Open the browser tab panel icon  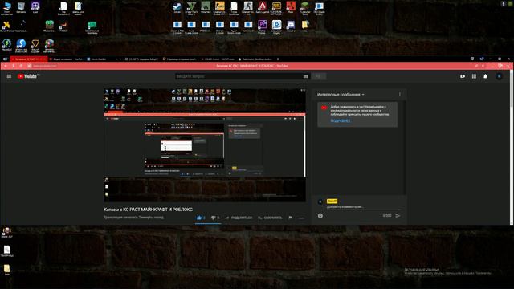pos(6,59)
